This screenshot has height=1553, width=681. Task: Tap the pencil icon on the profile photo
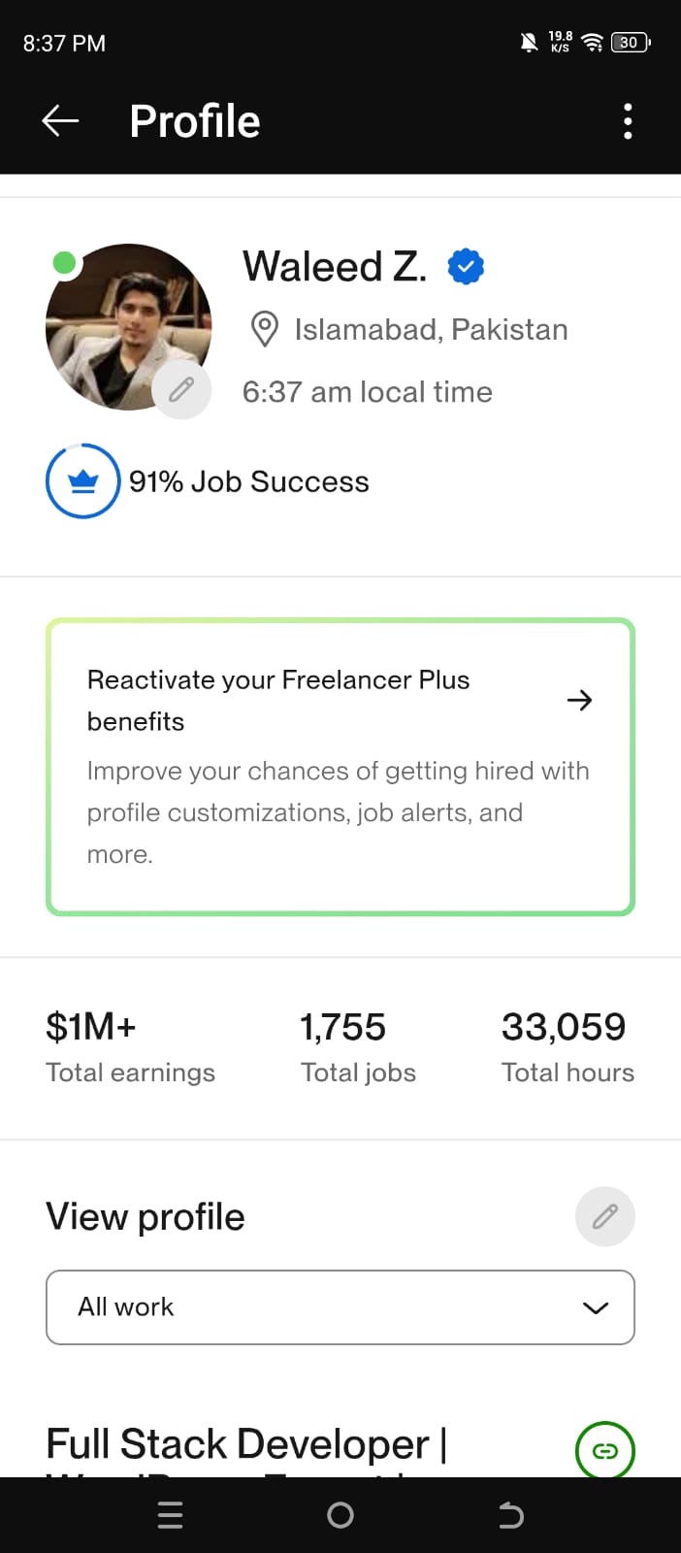pyautogui.click(x=180, y=389)
